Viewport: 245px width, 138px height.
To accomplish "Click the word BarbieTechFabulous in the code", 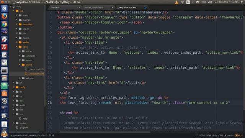I will click(x=142, y=12).
